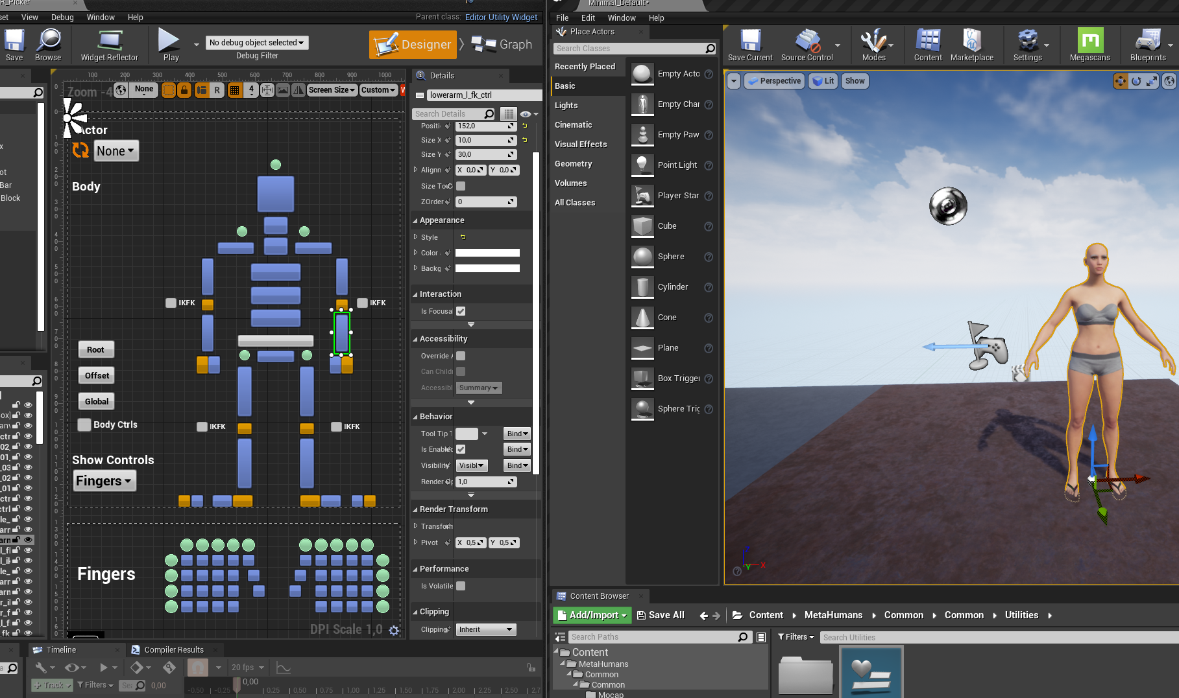Select the Lights category in Place Actors

(x=566, y=105)
